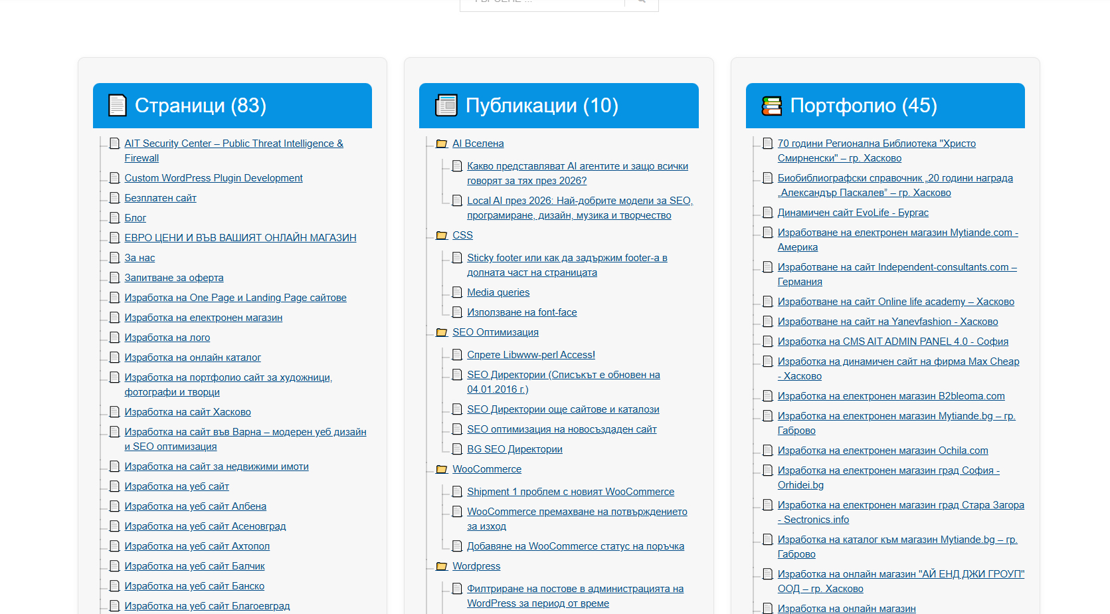
Task: Click the document icon beside Безплатен сайт
Action: coord(114,197)
